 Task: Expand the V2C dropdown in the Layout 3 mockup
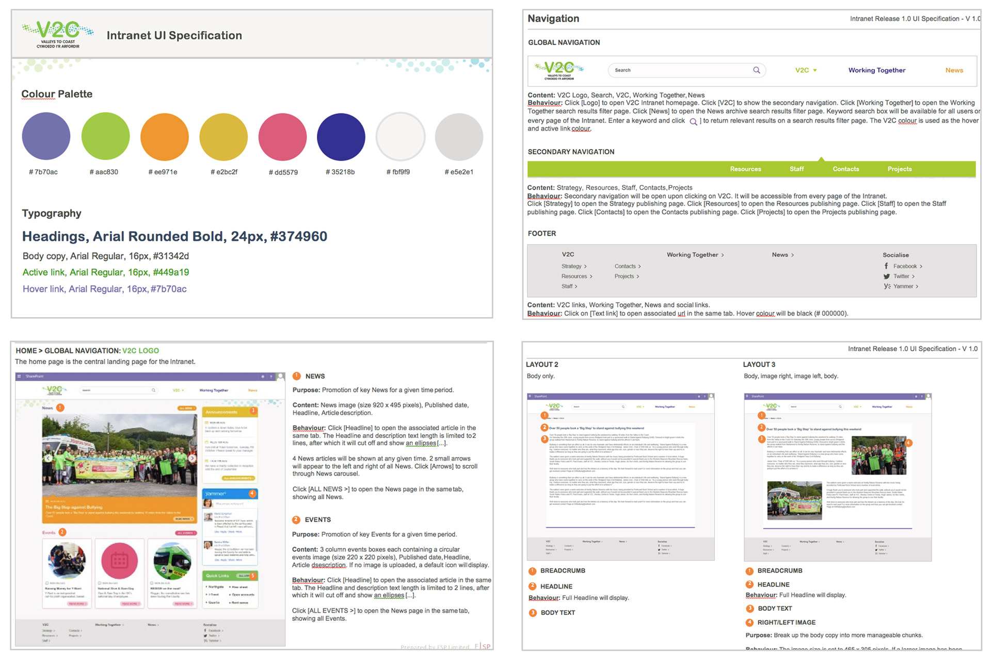(x=857, y=407)
